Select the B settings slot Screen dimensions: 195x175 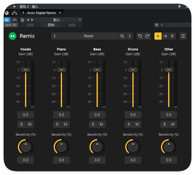coord(172,36)
